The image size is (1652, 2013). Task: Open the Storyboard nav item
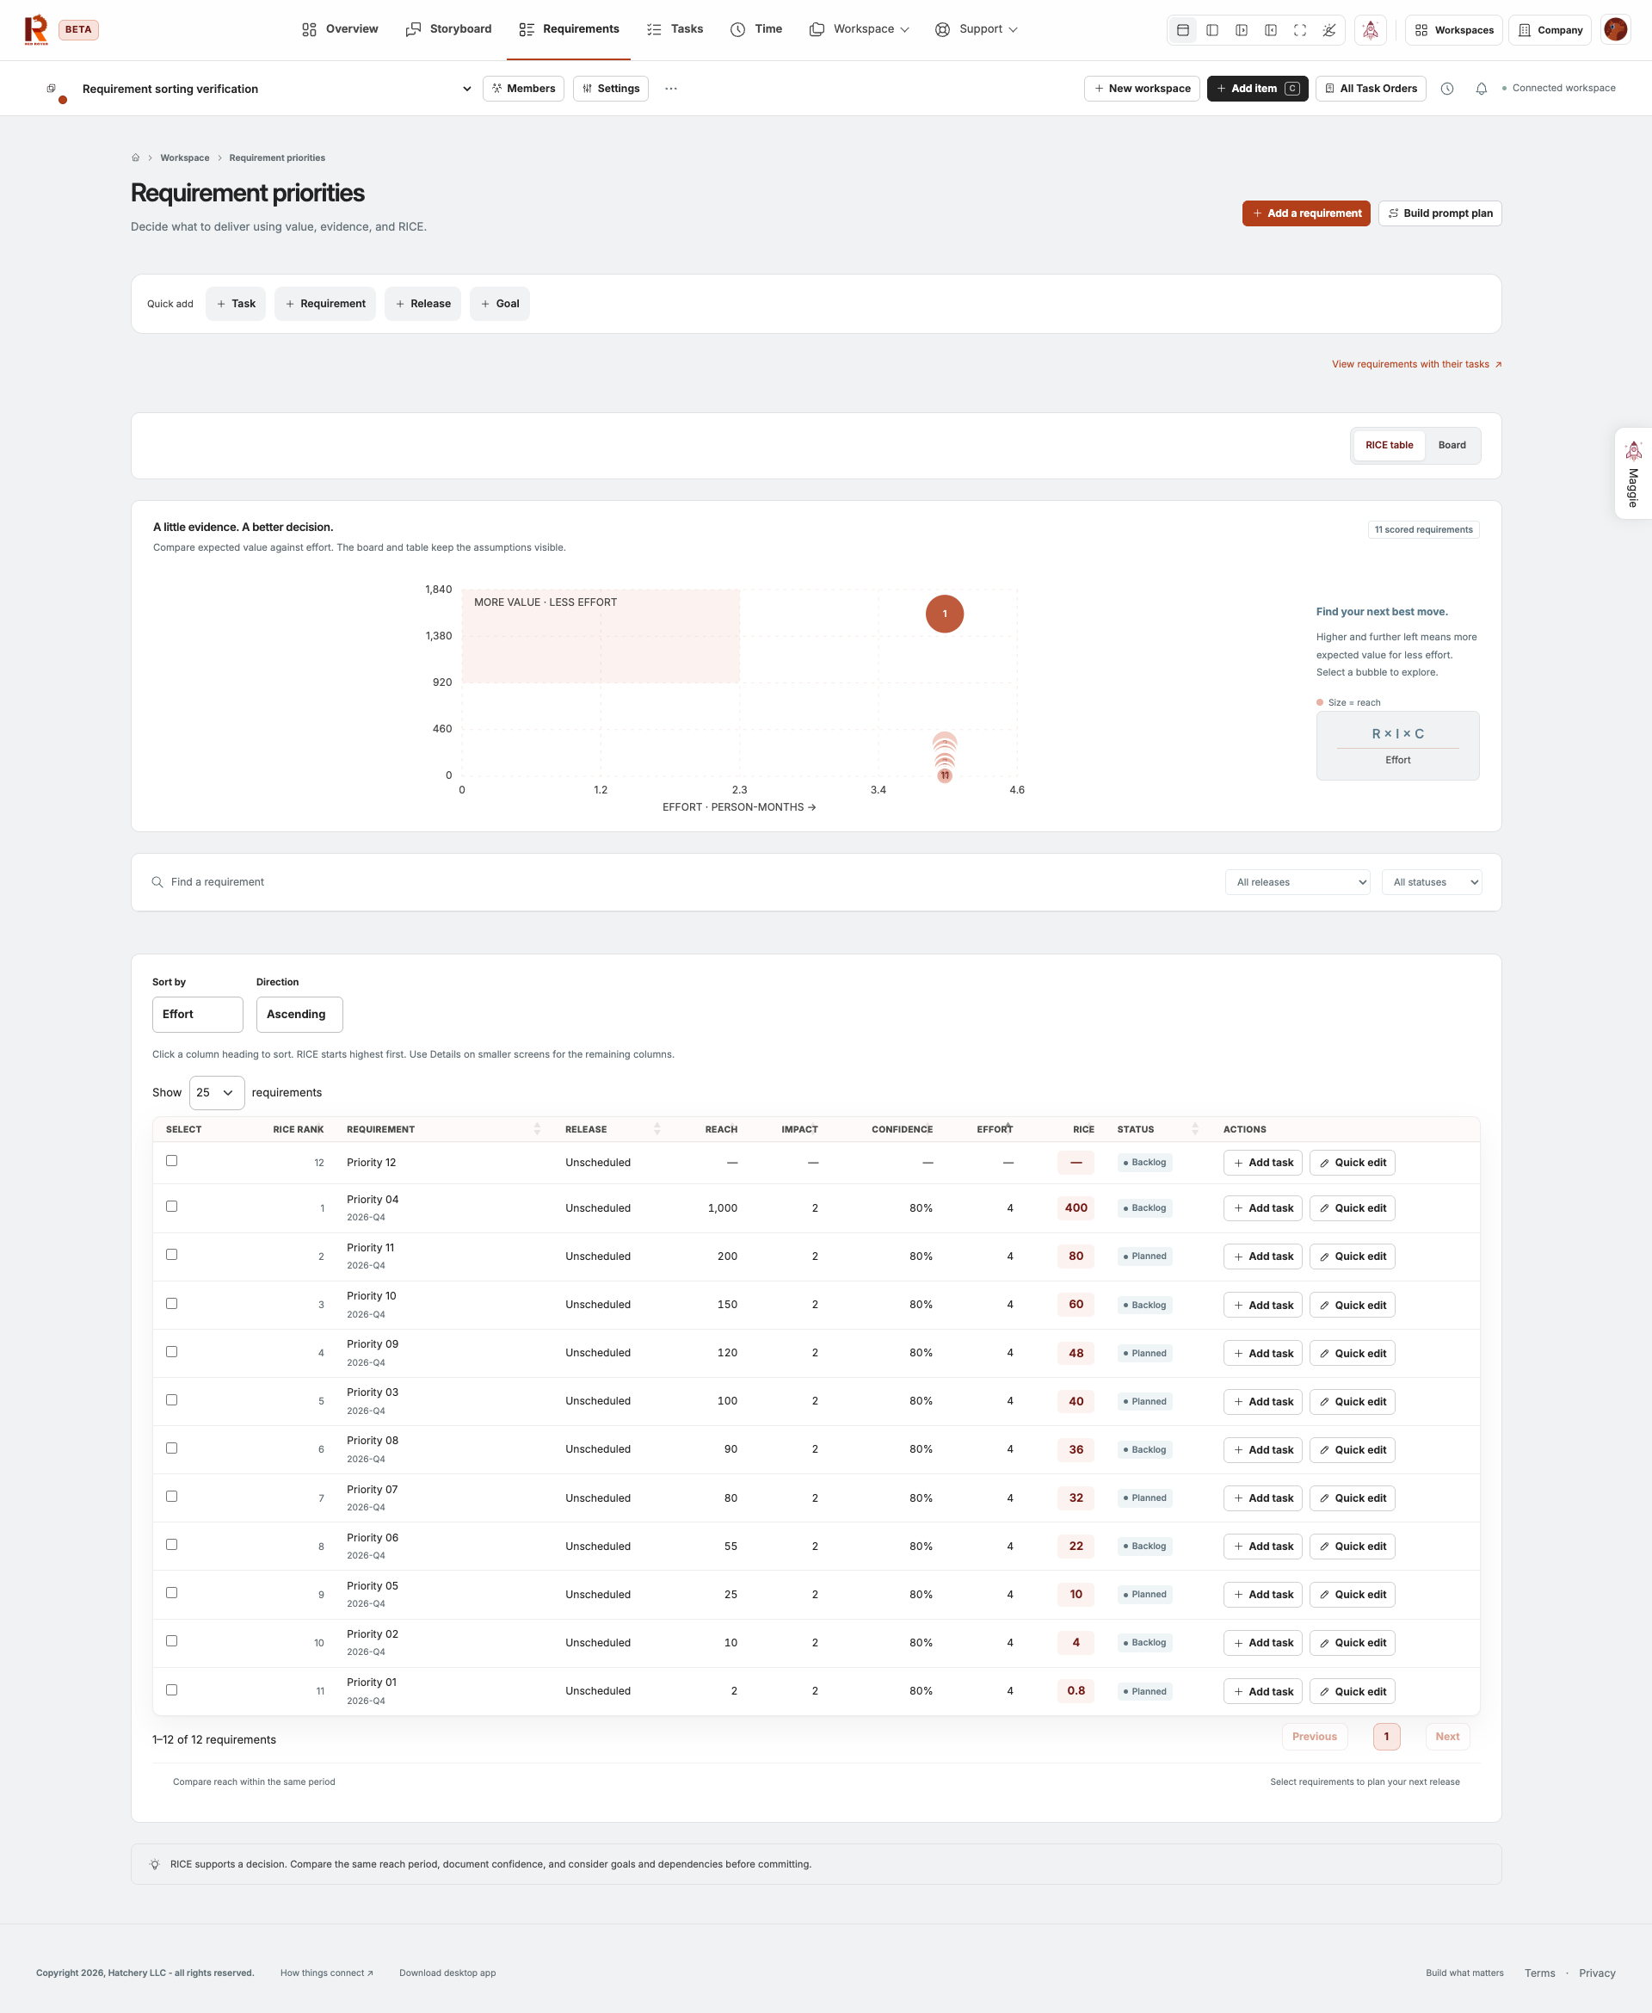[449, 29]
